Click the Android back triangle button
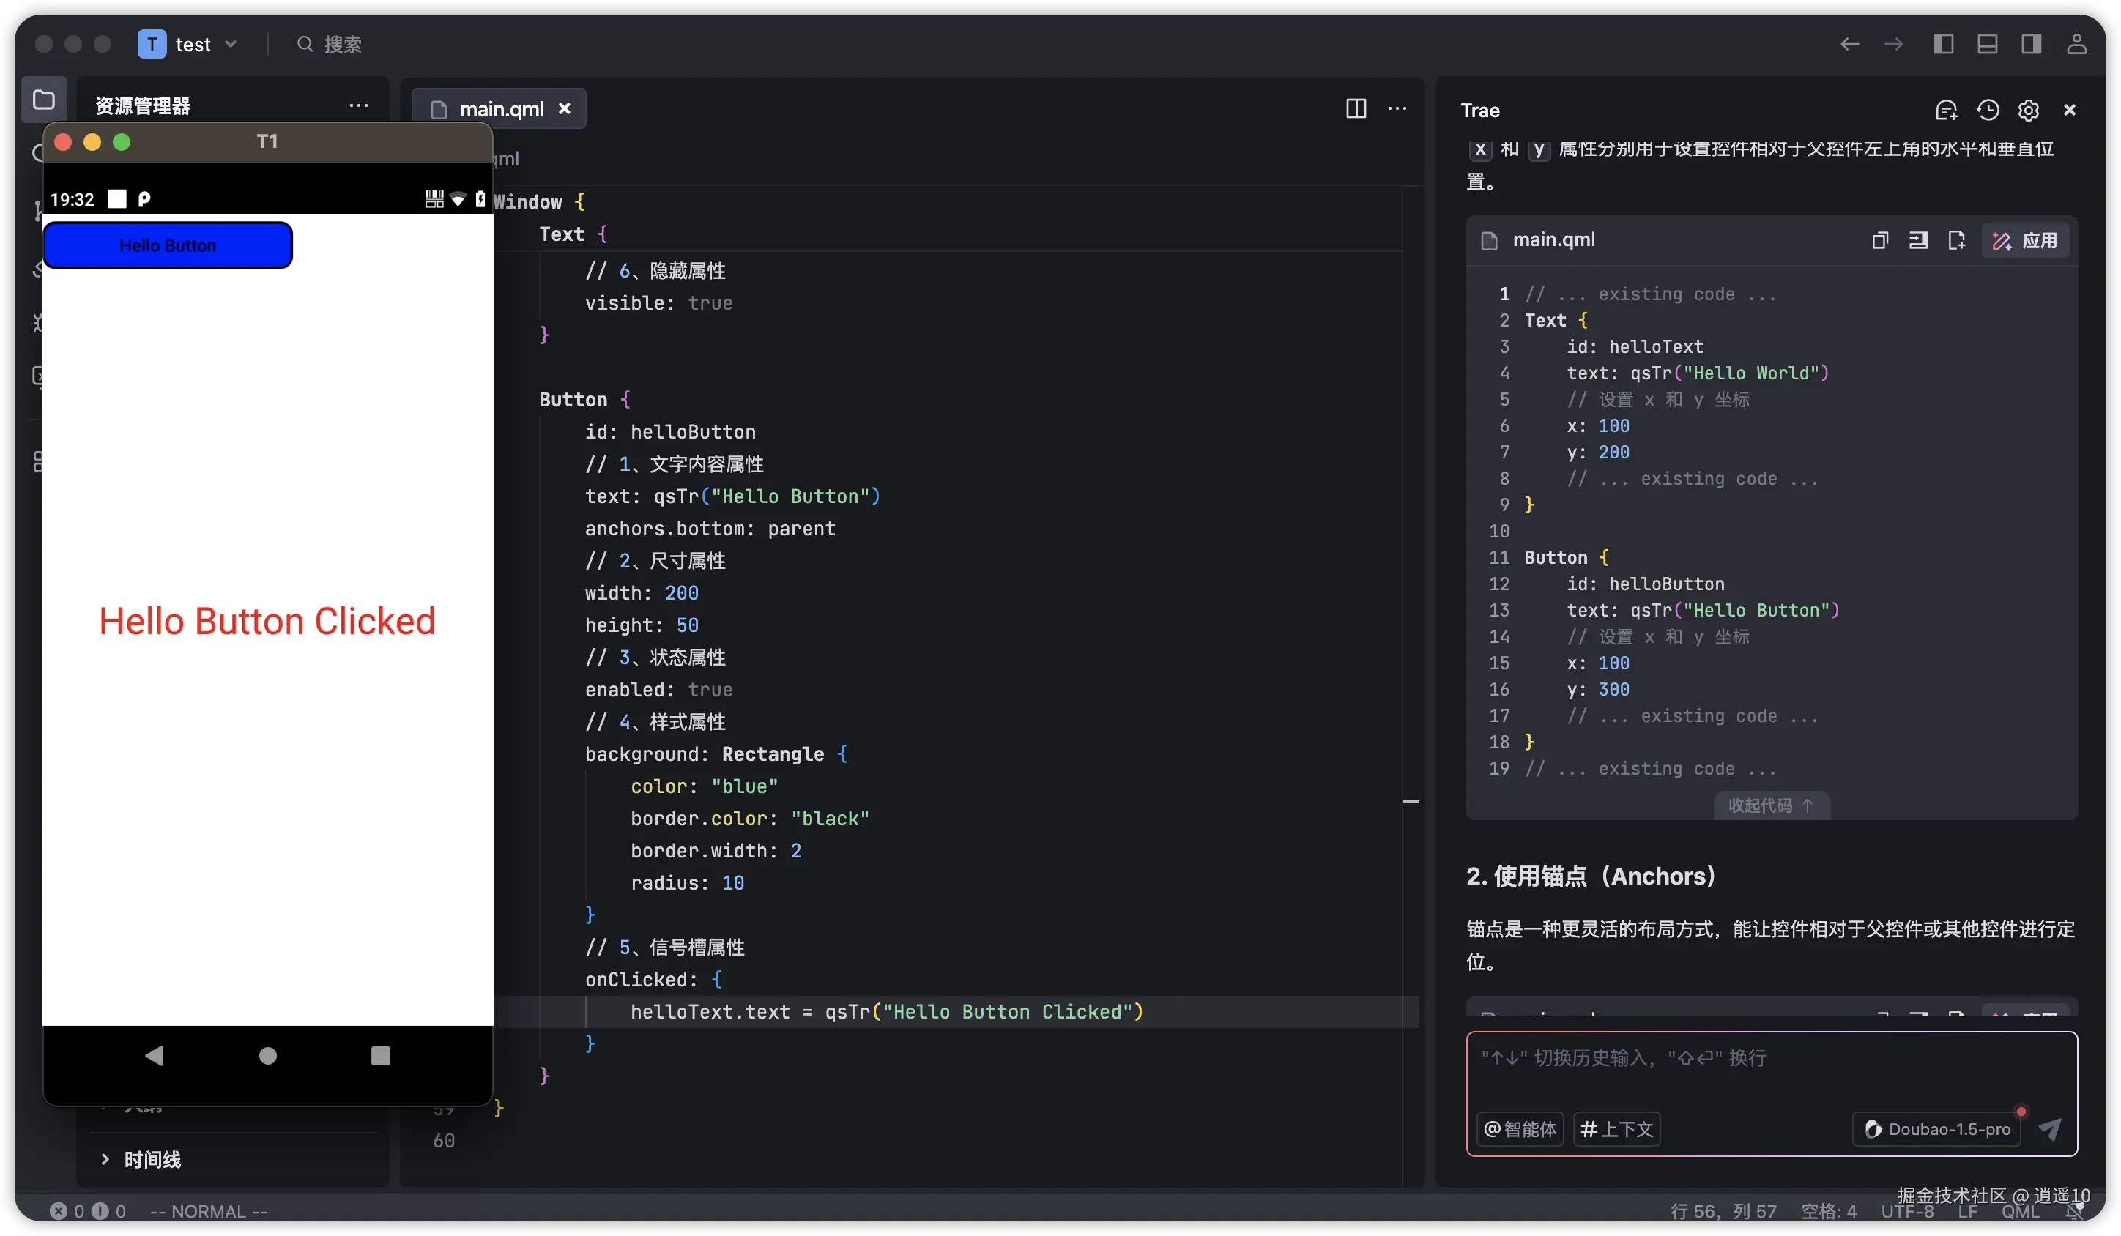Screen dimensions: 2121x1236 154,1055
